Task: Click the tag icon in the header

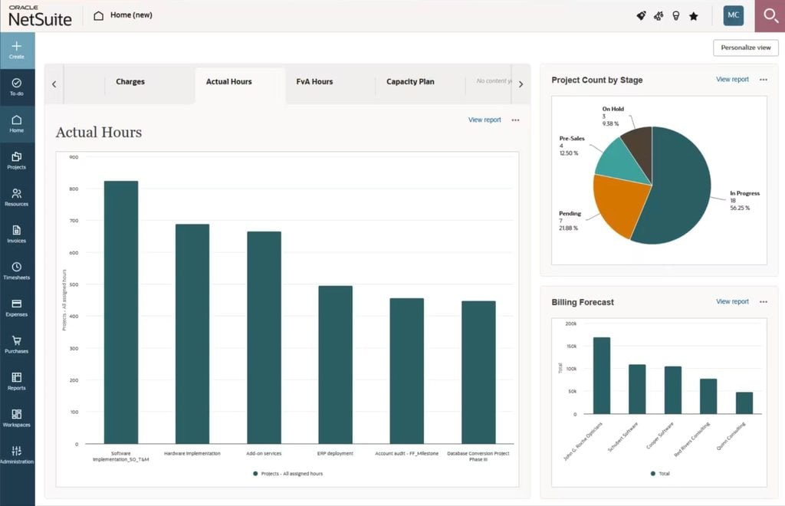Action: coord(641,16)
